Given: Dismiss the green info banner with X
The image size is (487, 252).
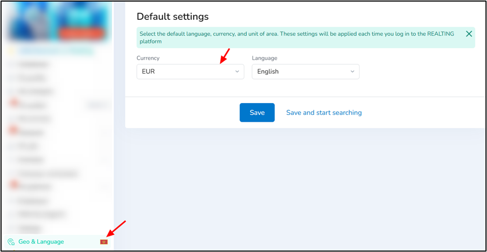Looking at the screenshot, I should click(x=469, y=34).
